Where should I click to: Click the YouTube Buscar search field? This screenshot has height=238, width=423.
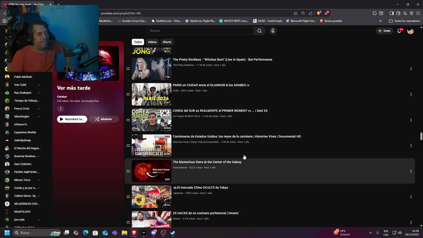[x=200, y=31]
